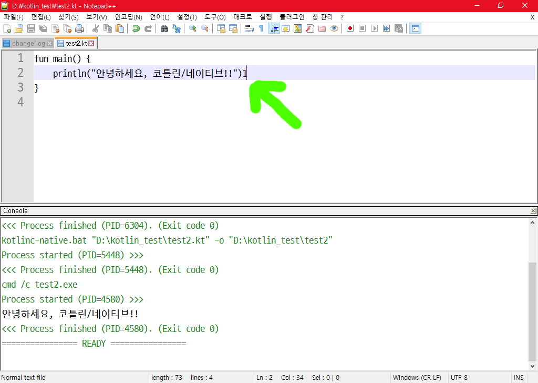
Task: Click the Zoom In toolbar icon
Action: pyautogui.click(x=192, y=28)
